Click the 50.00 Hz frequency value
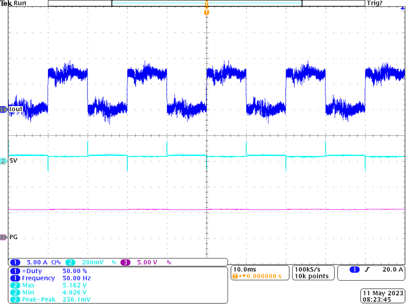The image size is (406, 304). 77,278
